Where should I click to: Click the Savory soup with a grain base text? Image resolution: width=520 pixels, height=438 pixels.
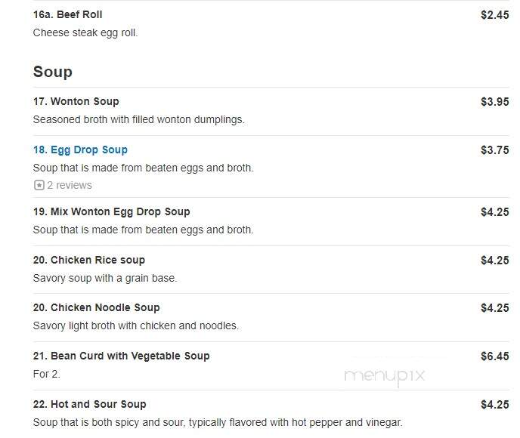click(105, 279)
